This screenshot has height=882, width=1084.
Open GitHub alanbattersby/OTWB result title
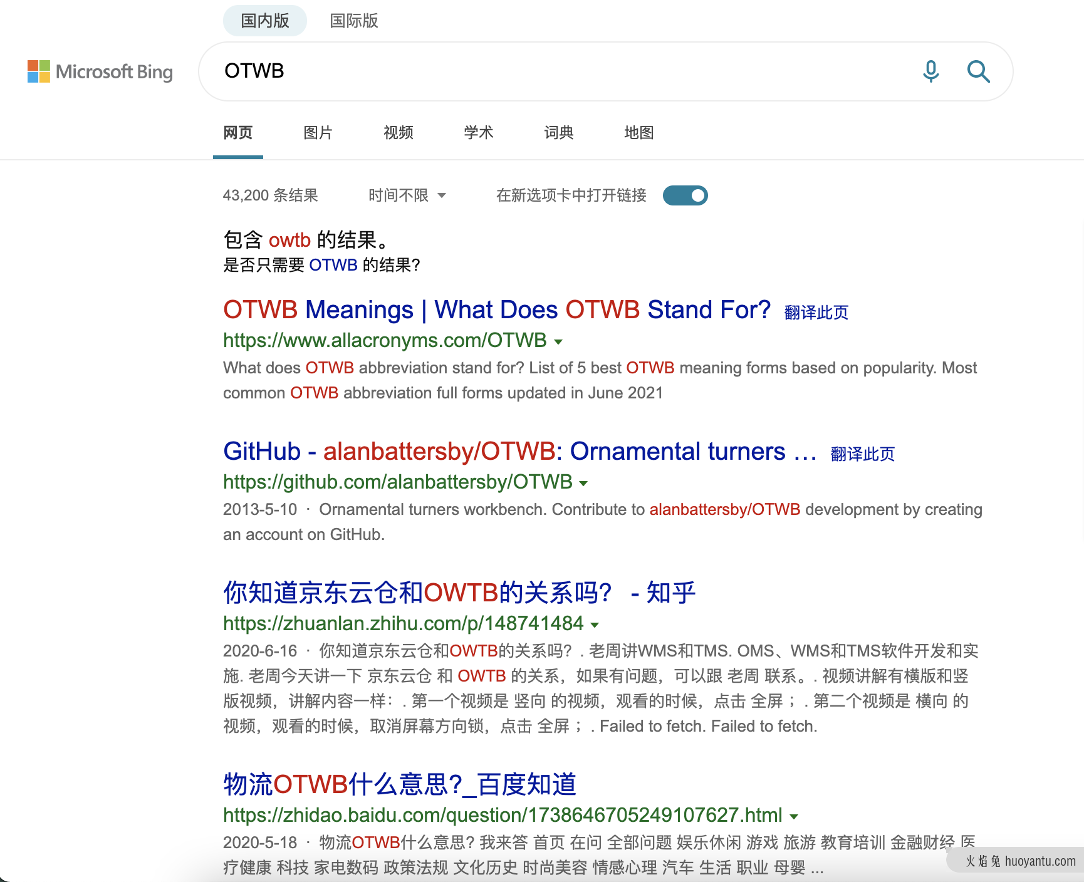(520, 452)
